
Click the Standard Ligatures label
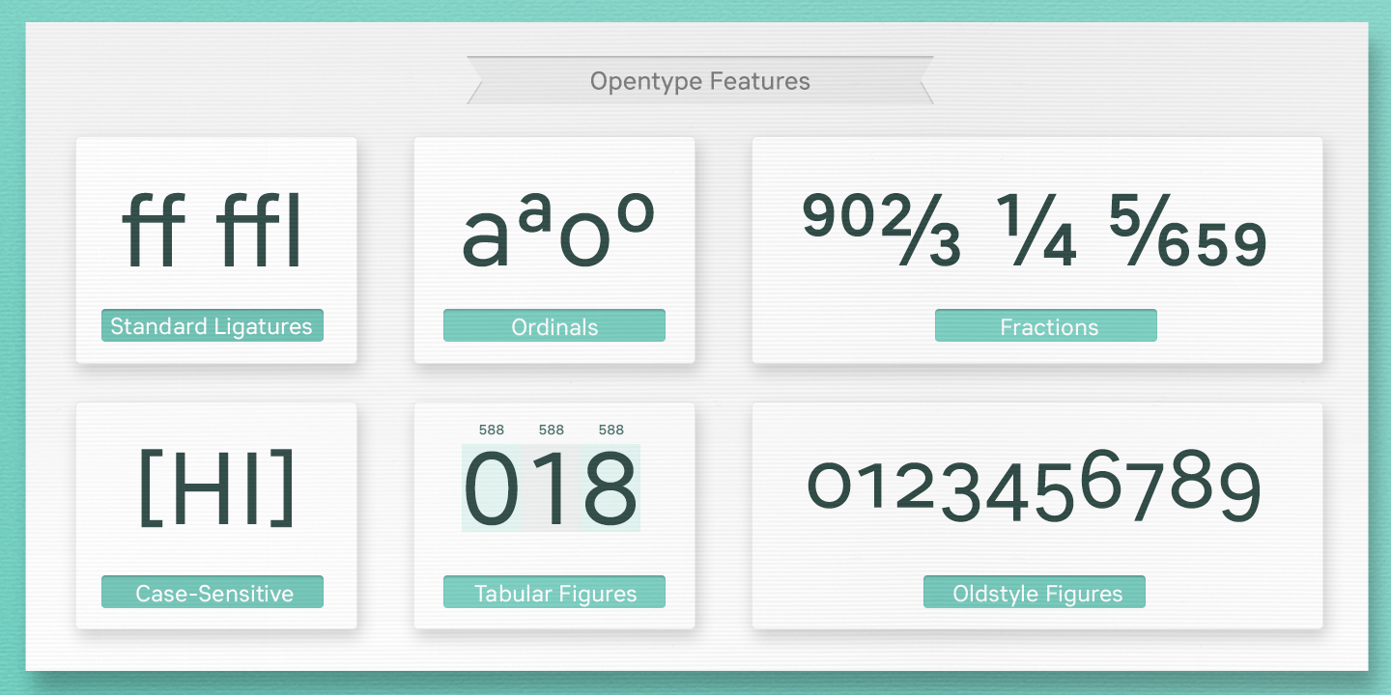click(212, 326)
